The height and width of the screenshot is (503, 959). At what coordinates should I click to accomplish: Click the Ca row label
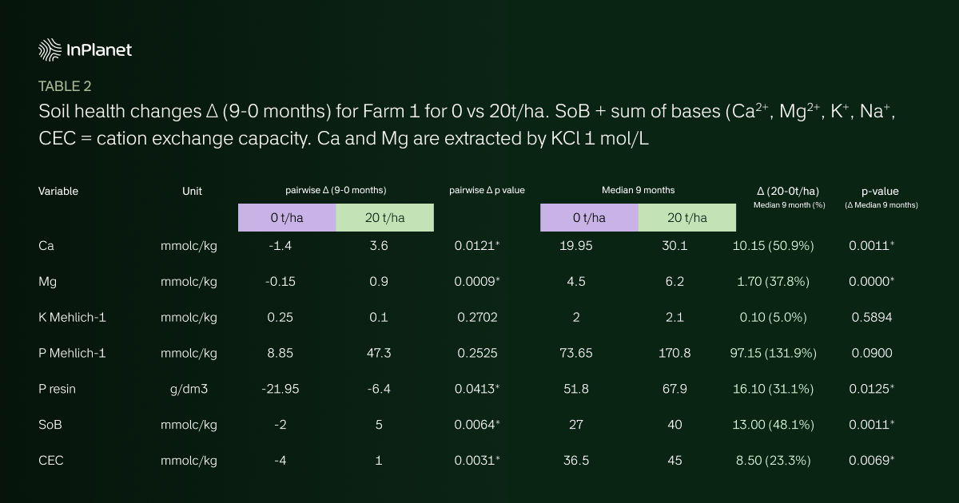click(46, 246)
